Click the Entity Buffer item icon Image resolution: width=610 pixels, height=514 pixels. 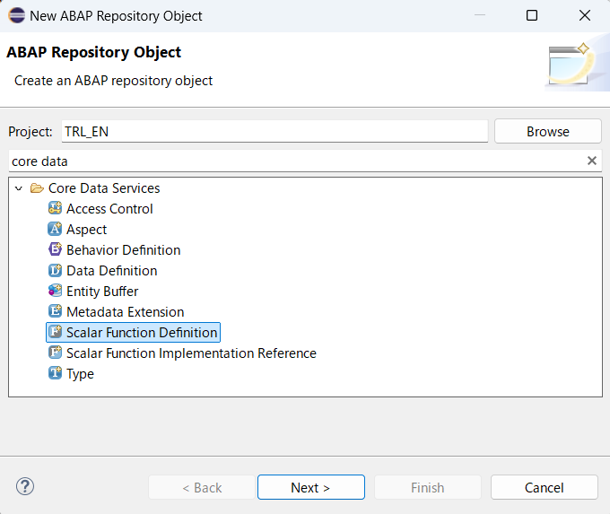tap(55, 292)
